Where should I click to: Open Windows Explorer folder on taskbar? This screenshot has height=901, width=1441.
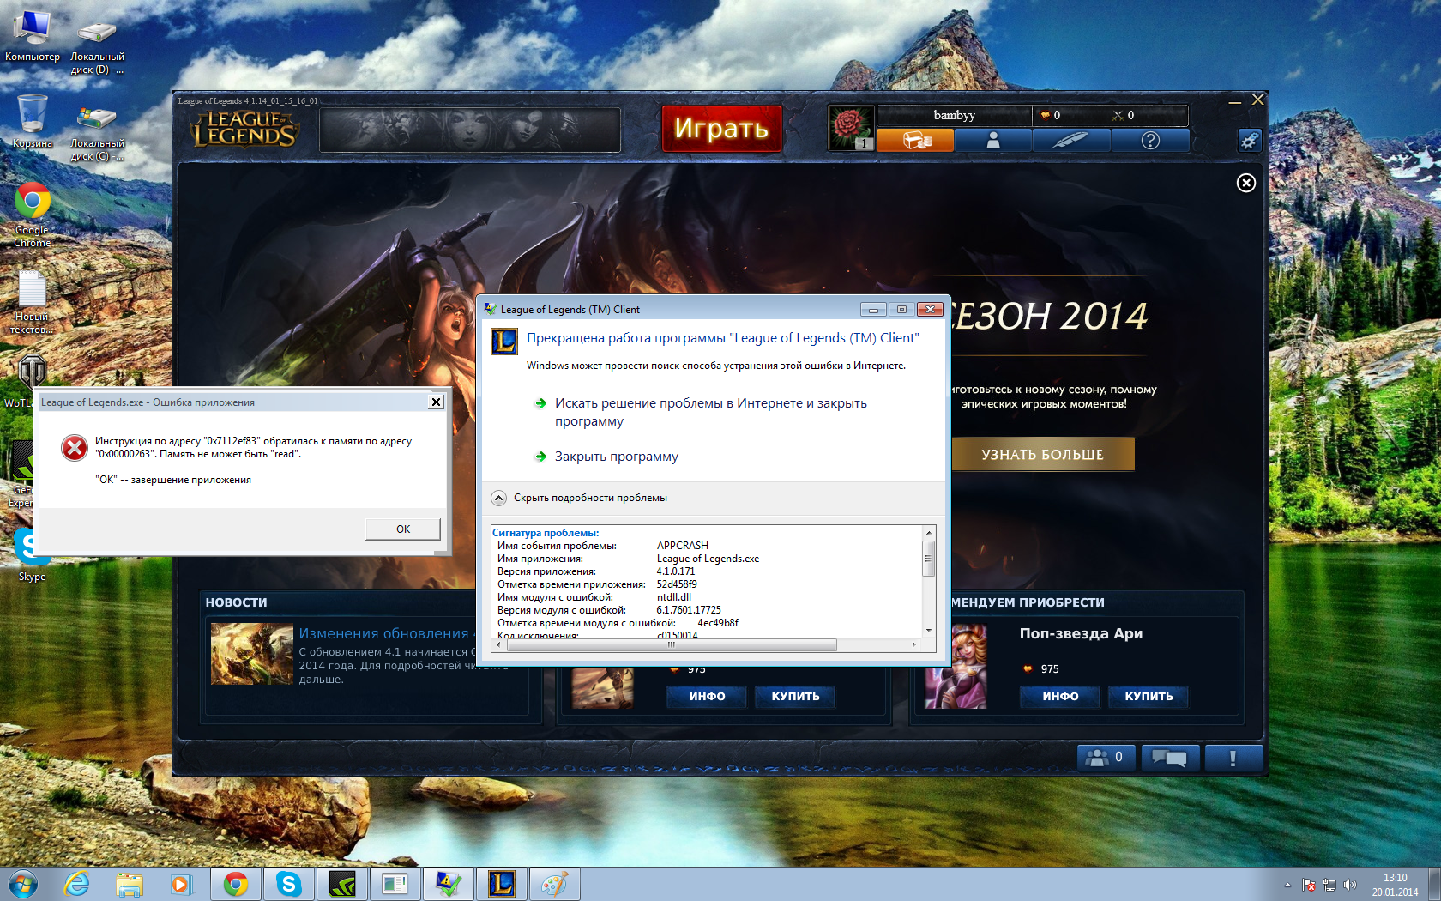point(130,884)
